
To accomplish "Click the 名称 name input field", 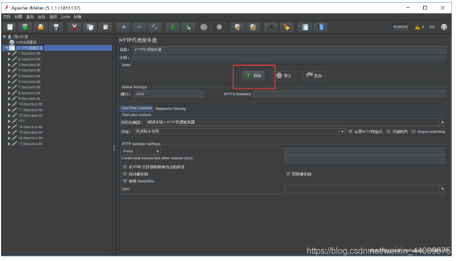I will [290, 50].
